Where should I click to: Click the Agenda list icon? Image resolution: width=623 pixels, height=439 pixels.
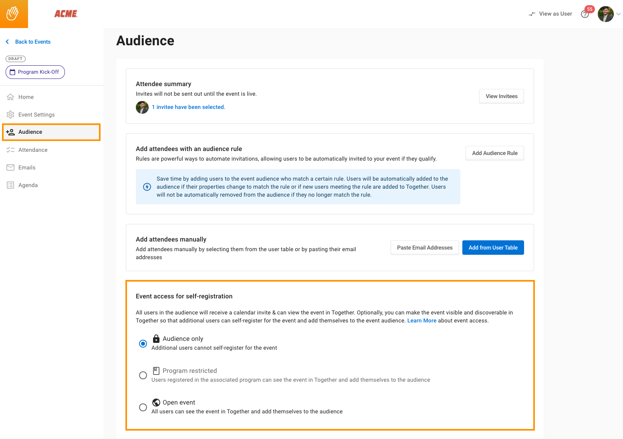pos(10,185)
